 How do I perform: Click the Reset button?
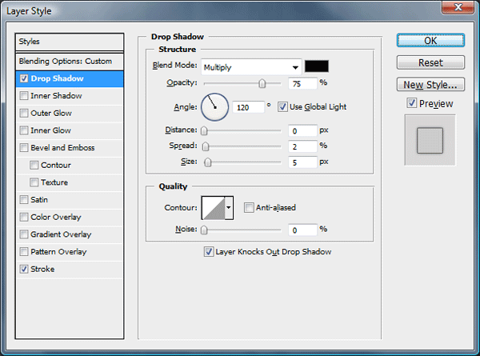pyautogui.click(x=430, y=62)
